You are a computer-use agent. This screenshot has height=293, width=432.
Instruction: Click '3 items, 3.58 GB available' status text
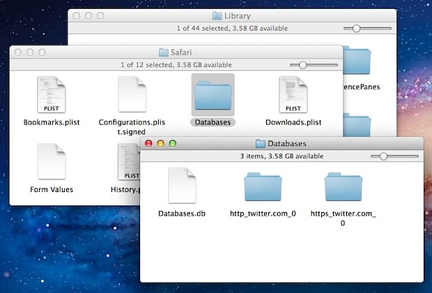tap(281, 156)
